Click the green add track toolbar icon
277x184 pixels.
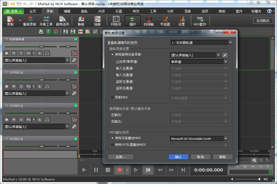coord(48,32)
